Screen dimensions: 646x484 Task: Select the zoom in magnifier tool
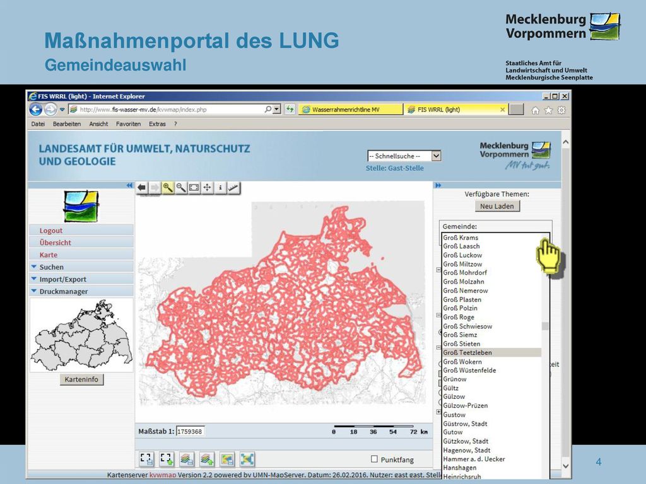(168, 188)
